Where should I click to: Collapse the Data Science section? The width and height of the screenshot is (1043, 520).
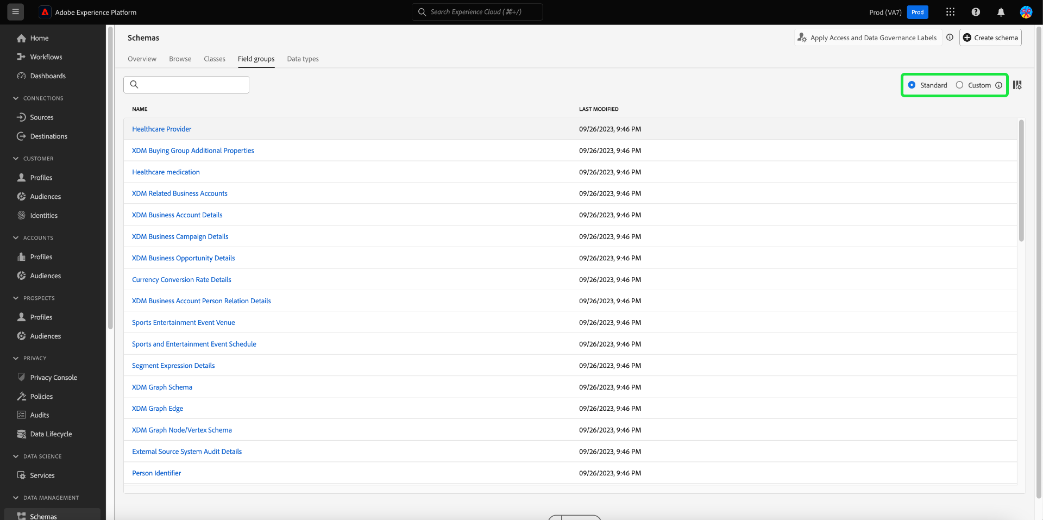(x=16, y=456)
